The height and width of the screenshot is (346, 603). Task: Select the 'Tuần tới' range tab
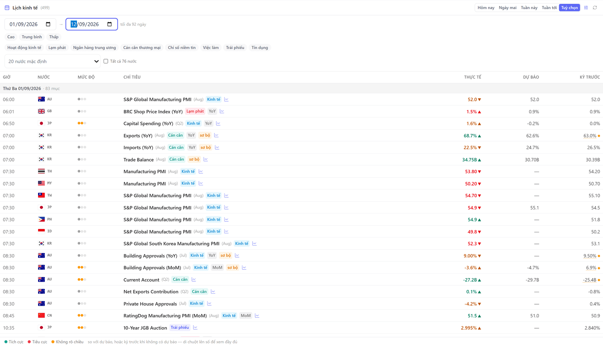pyautogui.click(x=549, y=8)
